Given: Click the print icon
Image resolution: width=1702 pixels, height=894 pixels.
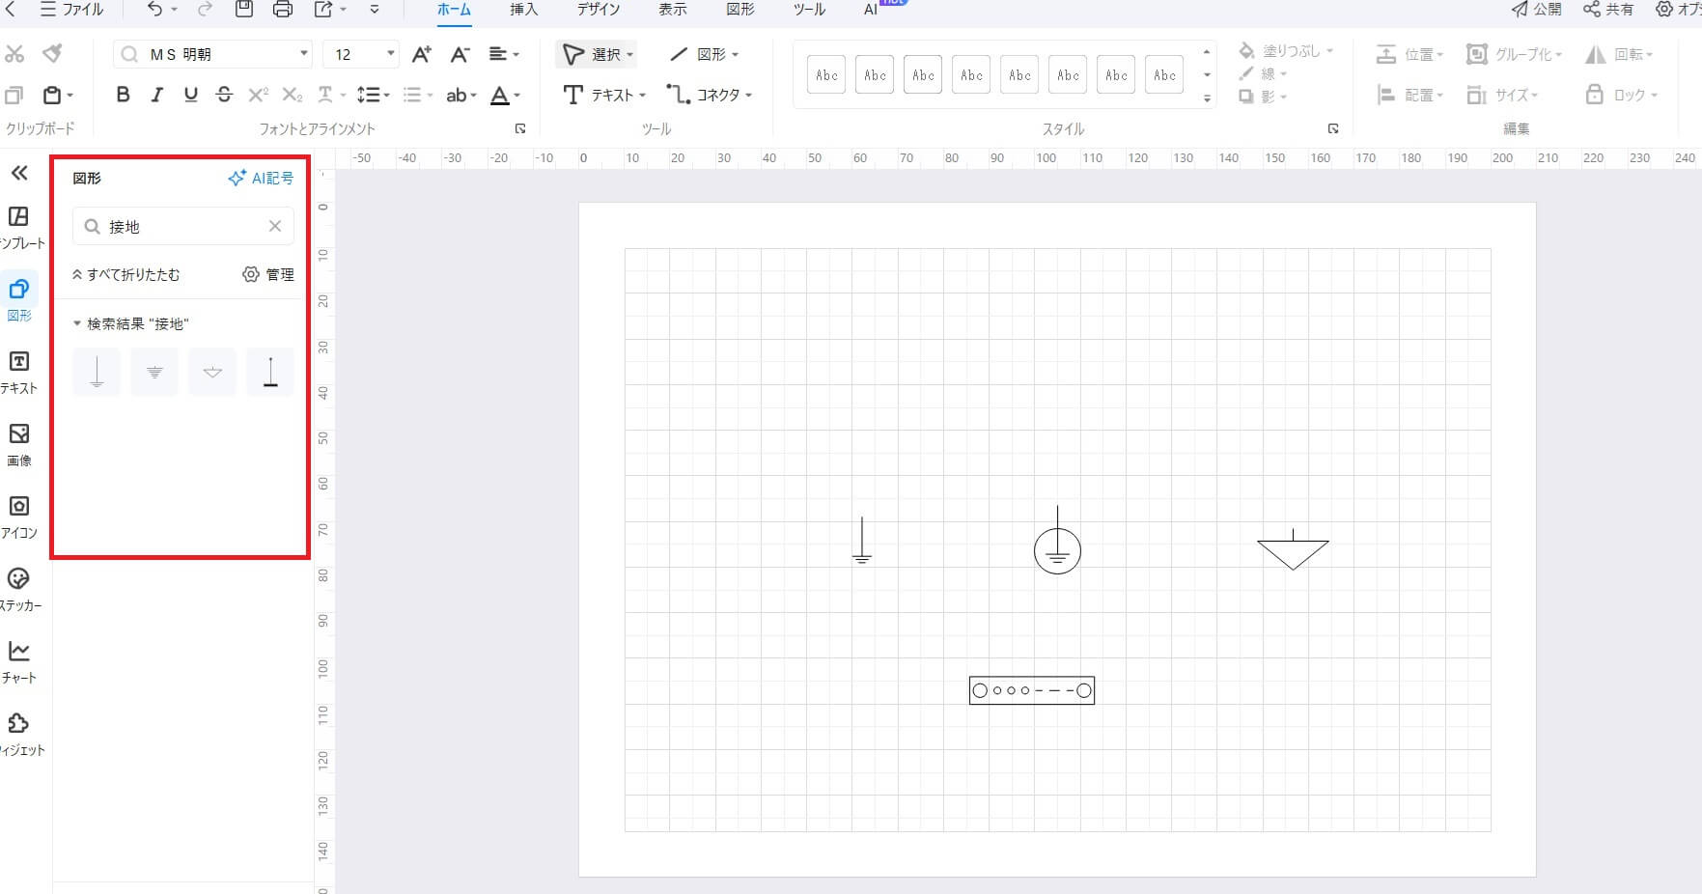Looking at the screenshot, I should coord(283,10).
